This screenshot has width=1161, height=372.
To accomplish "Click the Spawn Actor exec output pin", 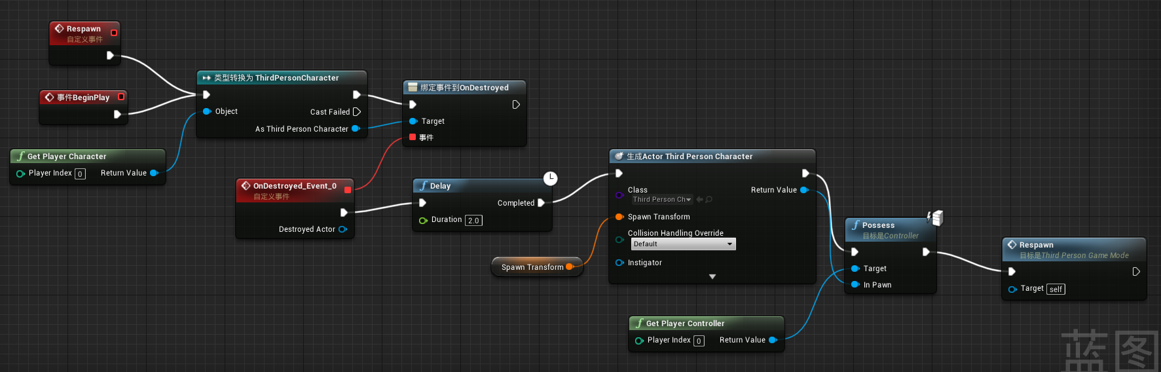I will pyautogui.click(x=805, y=174).
